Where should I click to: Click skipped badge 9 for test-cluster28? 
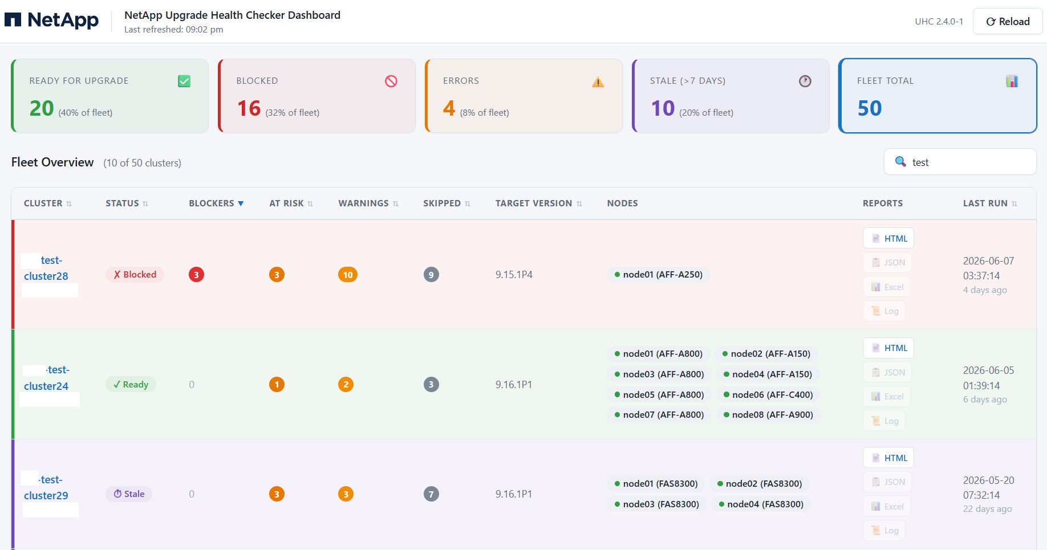click(x=431, y=275)
